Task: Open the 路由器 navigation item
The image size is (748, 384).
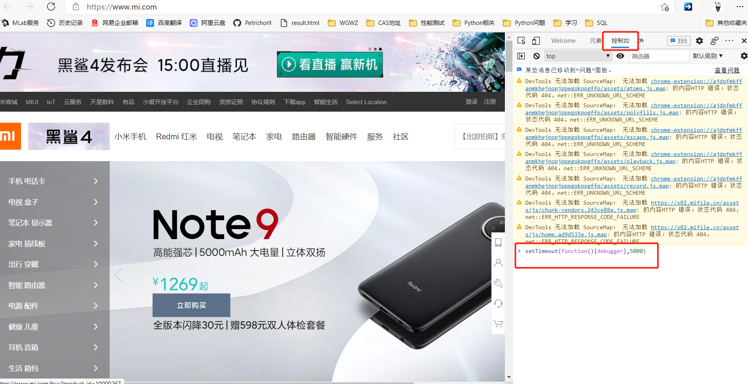Action: coord(304,137)
